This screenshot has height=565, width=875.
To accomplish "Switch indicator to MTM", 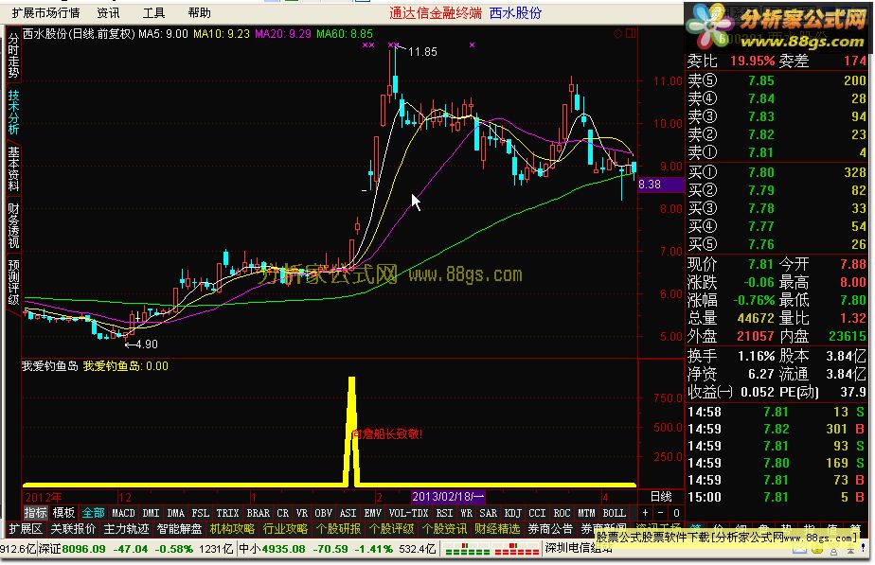I will coord(586,513).
